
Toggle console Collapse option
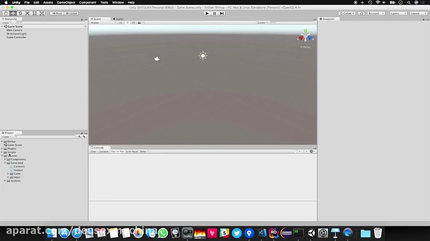104,151
